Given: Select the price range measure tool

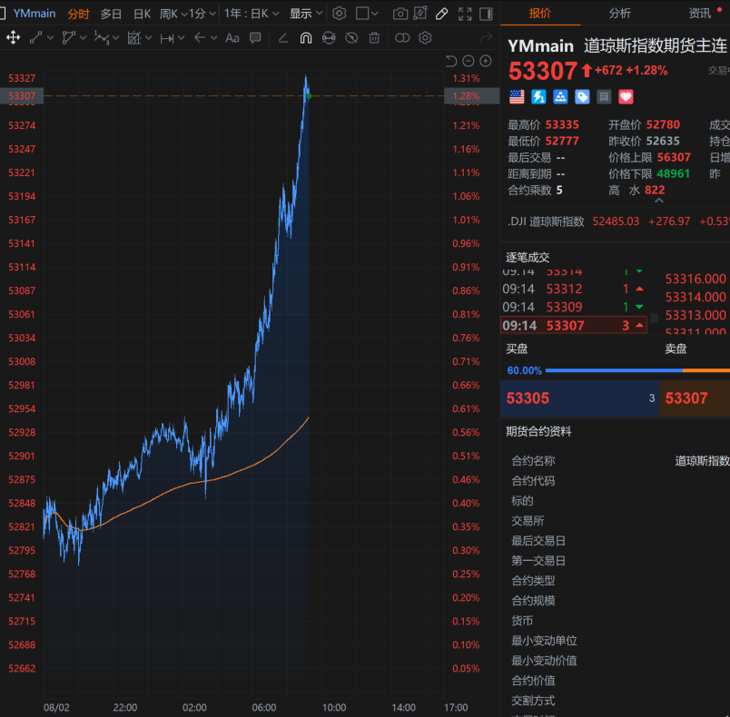Looking at the screenshot, I should click(x=166, y=38).
